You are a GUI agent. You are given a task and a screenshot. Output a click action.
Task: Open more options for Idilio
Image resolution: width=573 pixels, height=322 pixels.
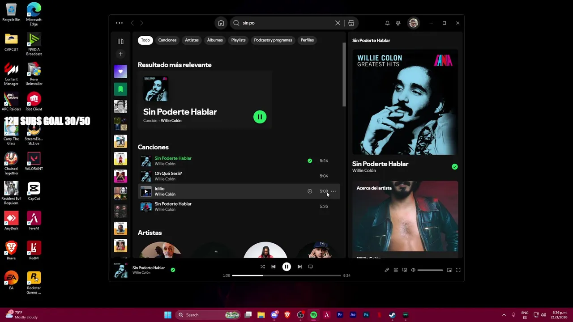click(334, 191)
